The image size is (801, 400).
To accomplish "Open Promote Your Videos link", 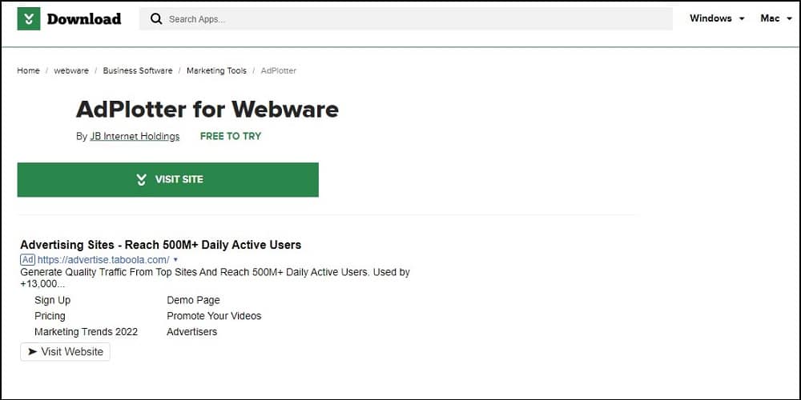I will [214, 316].
